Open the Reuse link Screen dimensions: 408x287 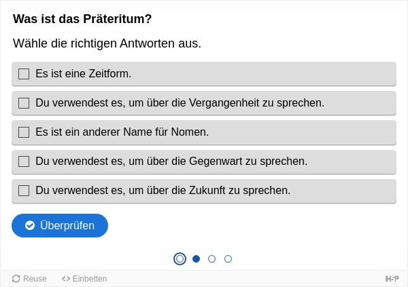click(x=29, y=279)
